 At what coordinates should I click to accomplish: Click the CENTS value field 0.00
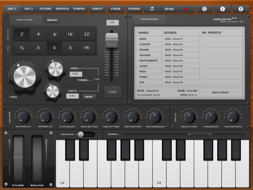pos(72,96)
